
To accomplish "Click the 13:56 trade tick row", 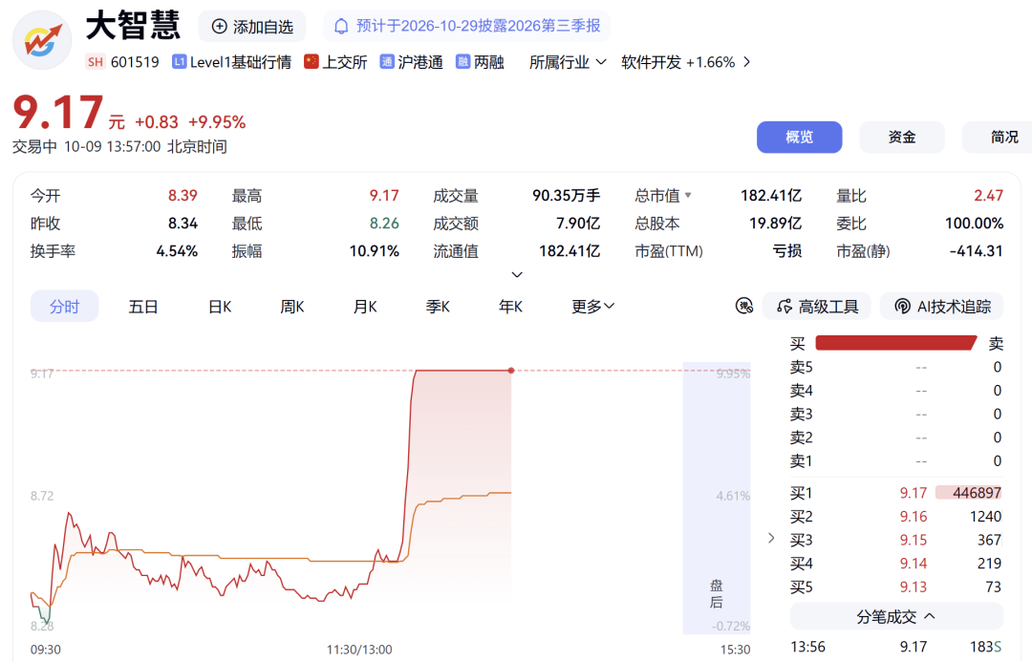I will point(895,647).
